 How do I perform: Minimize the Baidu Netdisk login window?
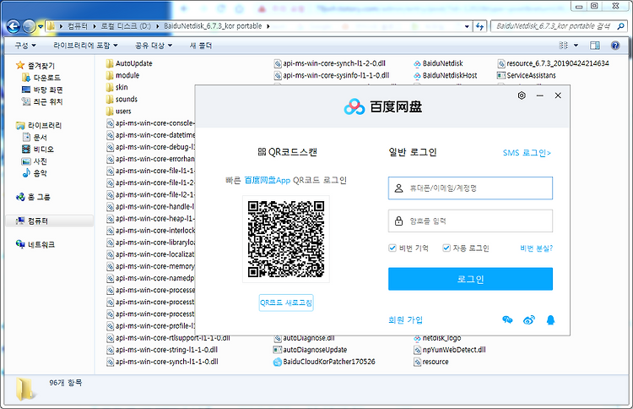(540, 95)
